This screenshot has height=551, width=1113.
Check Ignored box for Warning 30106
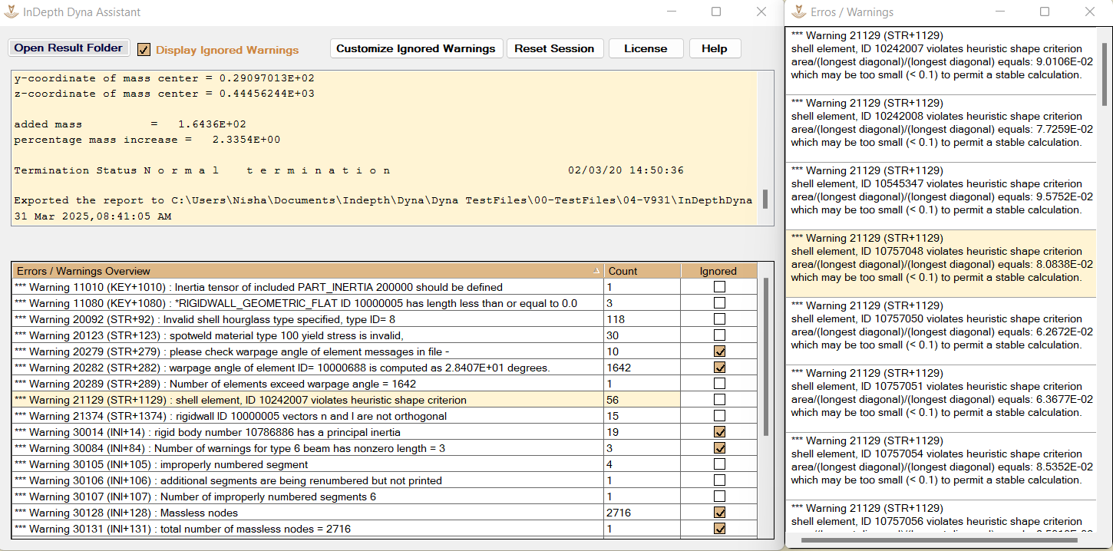click(x=719, y=480)
